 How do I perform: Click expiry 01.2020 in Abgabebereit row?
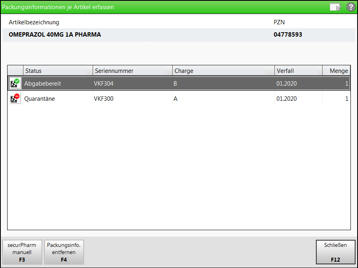coord(286,84)
